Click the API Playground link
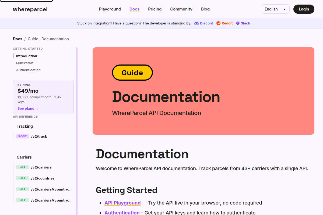Screen dimensions: 323x215 122,203
